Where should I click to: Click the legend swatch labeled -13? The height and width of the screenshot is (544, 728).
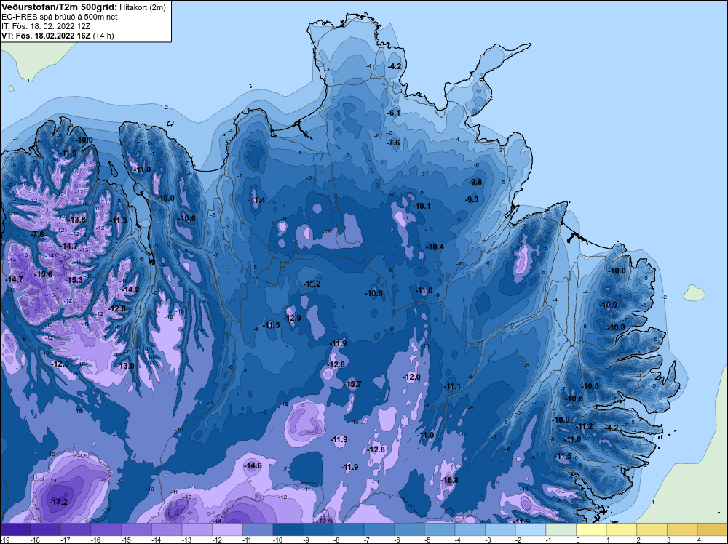197,529
